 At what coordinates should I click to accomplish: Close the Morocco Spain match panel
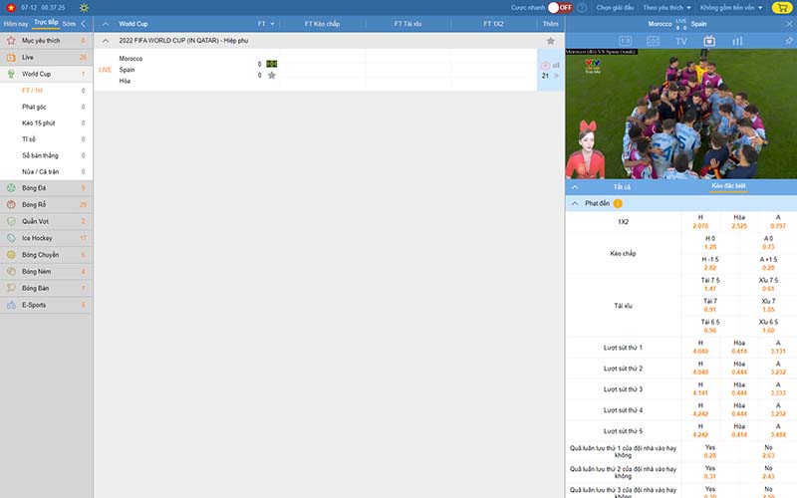(x=789, y=24)
